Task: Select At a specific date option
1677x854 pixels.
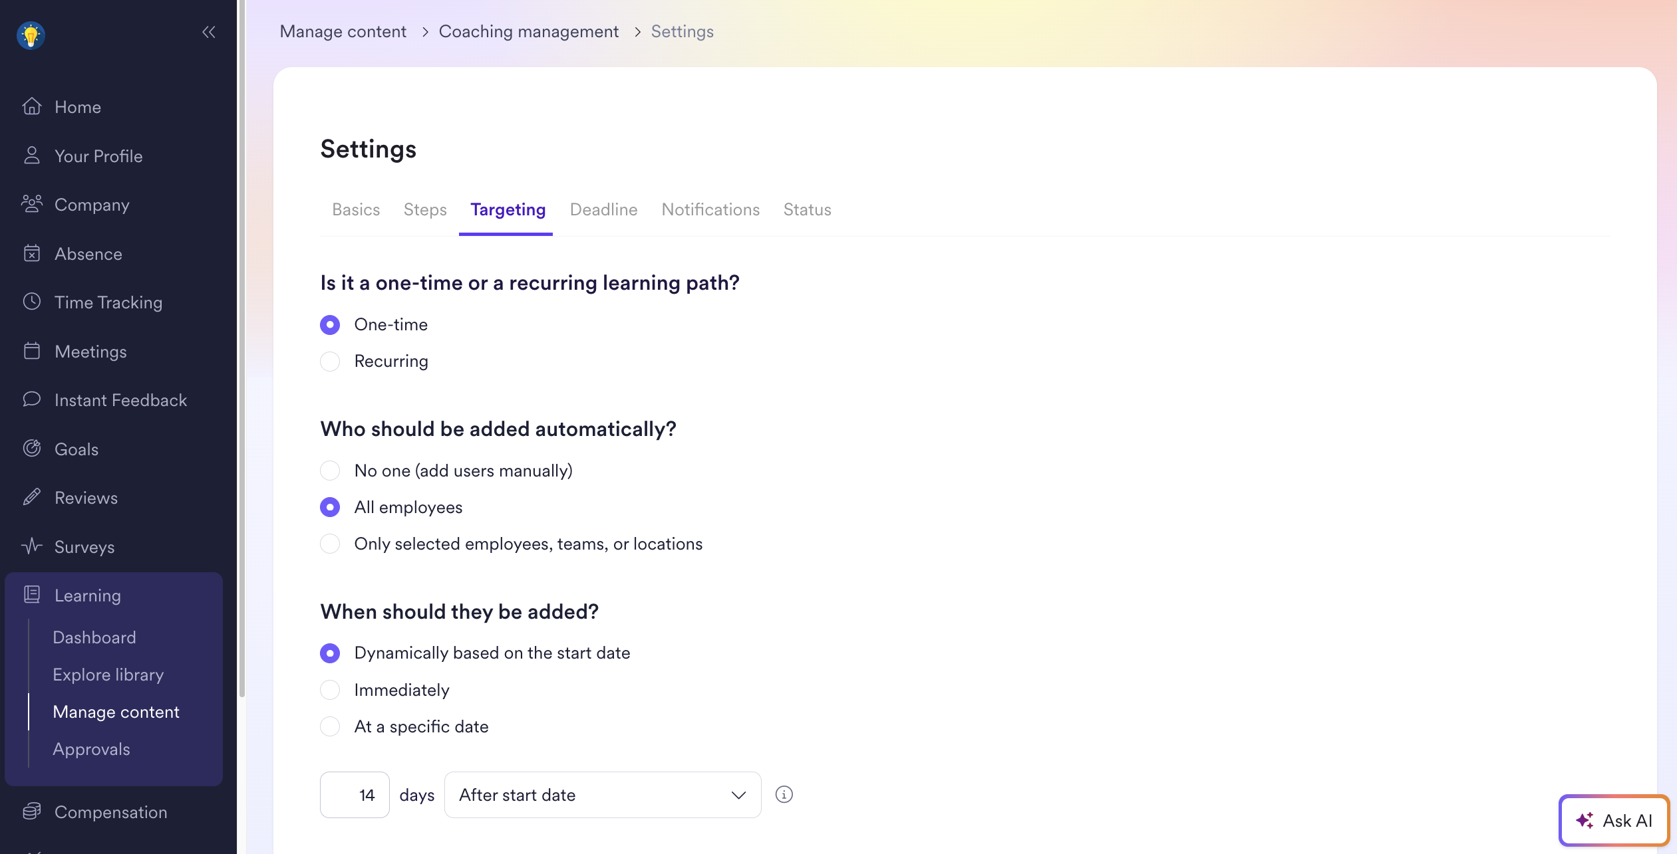Action: (330, 726)
